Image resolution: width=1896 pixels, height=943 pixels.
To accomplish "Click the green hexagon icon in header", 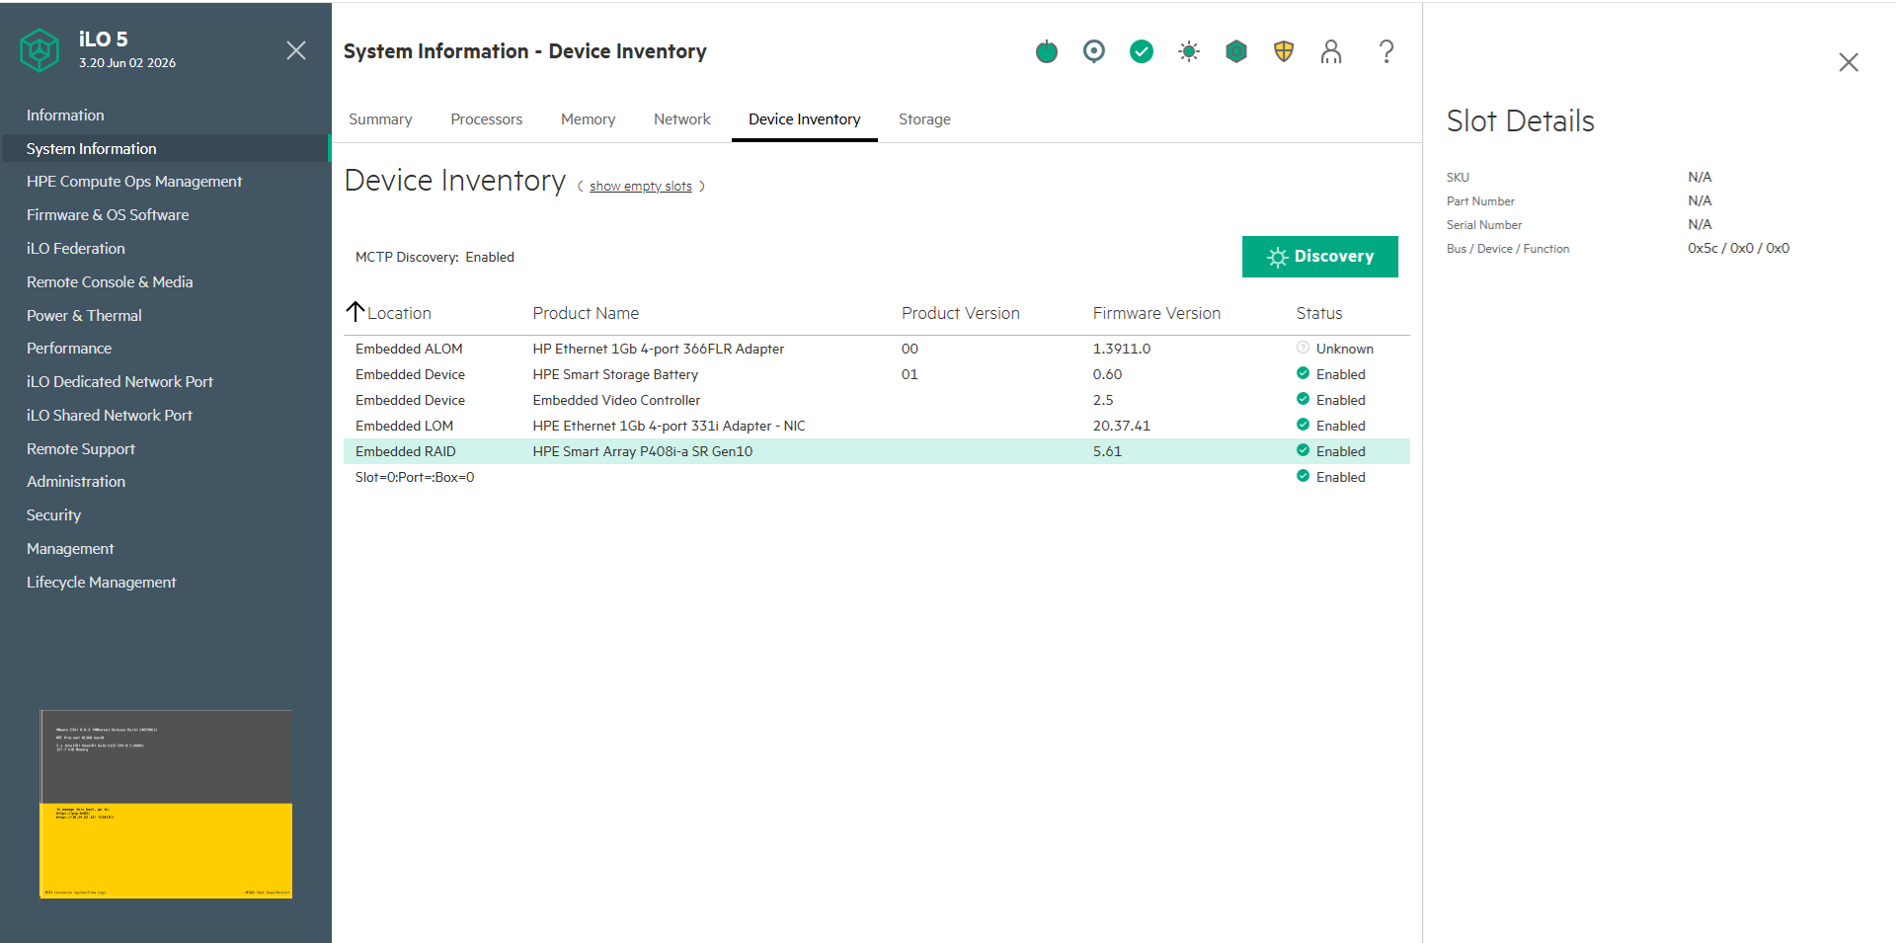I will pyautogui.click(x=1236, y=51).
